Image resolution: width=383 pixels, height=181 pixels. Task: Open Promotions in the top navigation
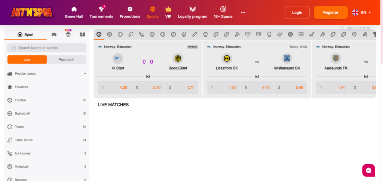[x=130, y=12]
